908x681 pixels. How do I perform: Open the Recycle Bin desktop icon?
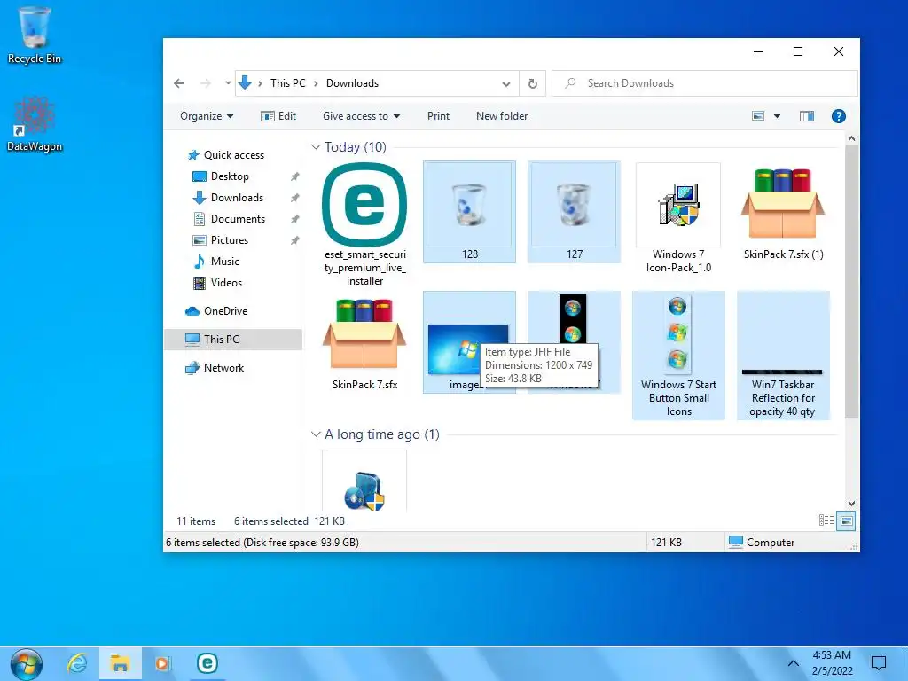pyautogui.click(x=35, y=35)
